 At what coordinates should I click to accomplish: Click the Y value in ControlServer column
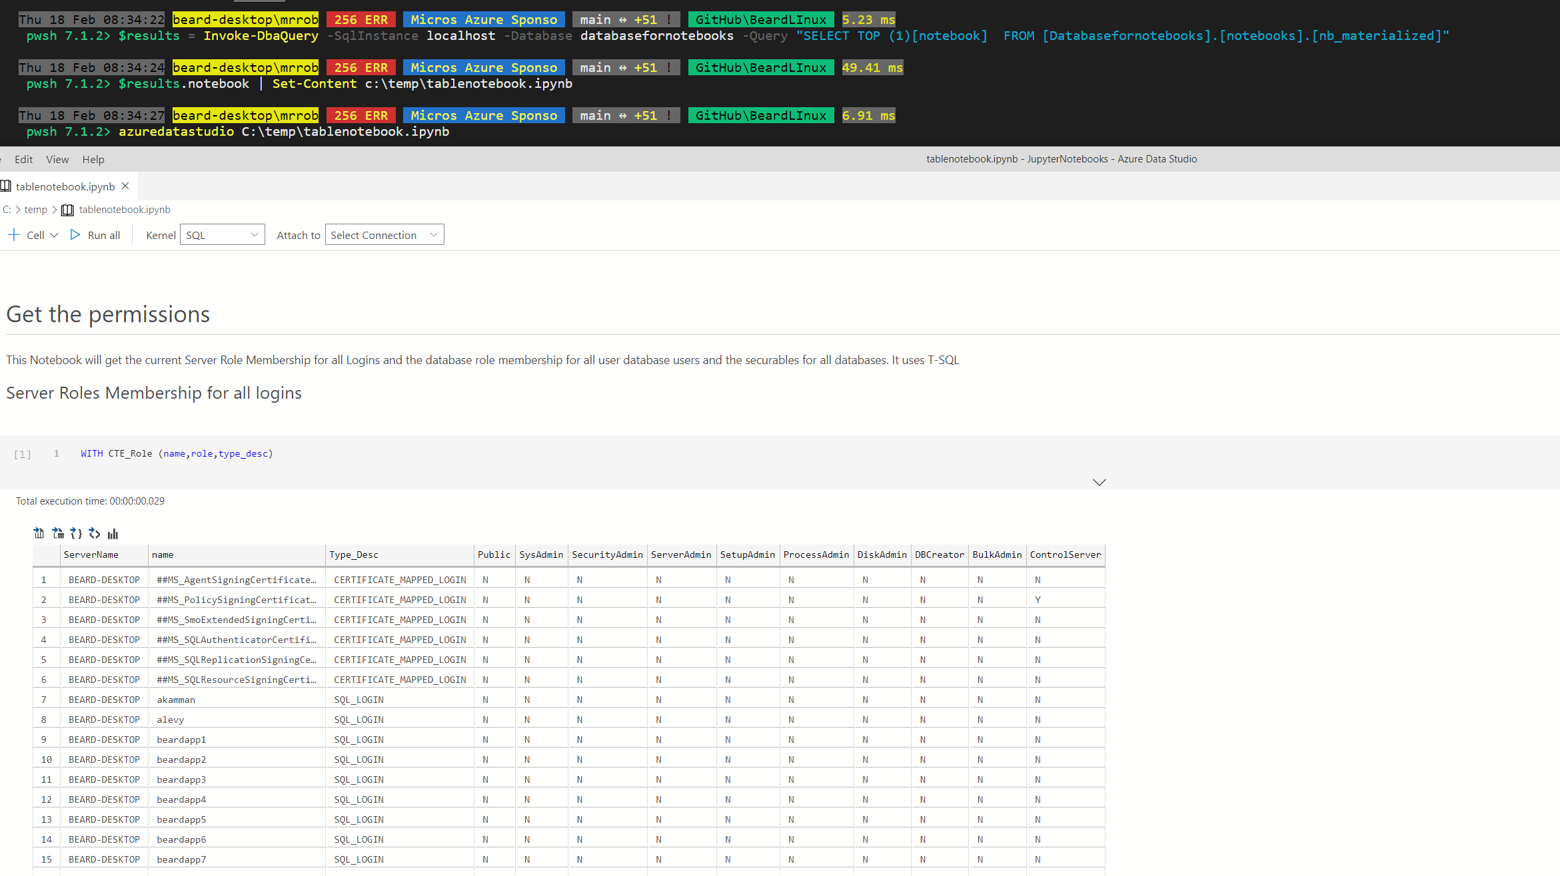pyautogui.click(x=1038, y=600)
